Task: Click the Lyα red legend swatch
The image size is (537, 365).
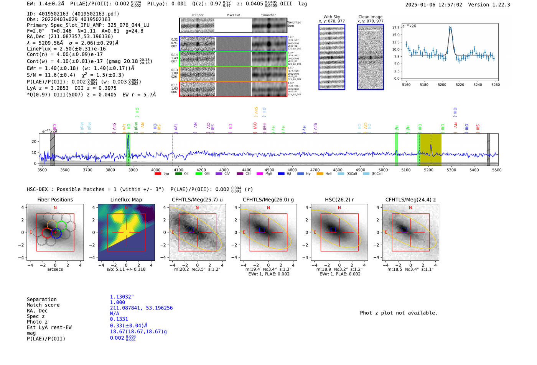Action: pos(158,174)
